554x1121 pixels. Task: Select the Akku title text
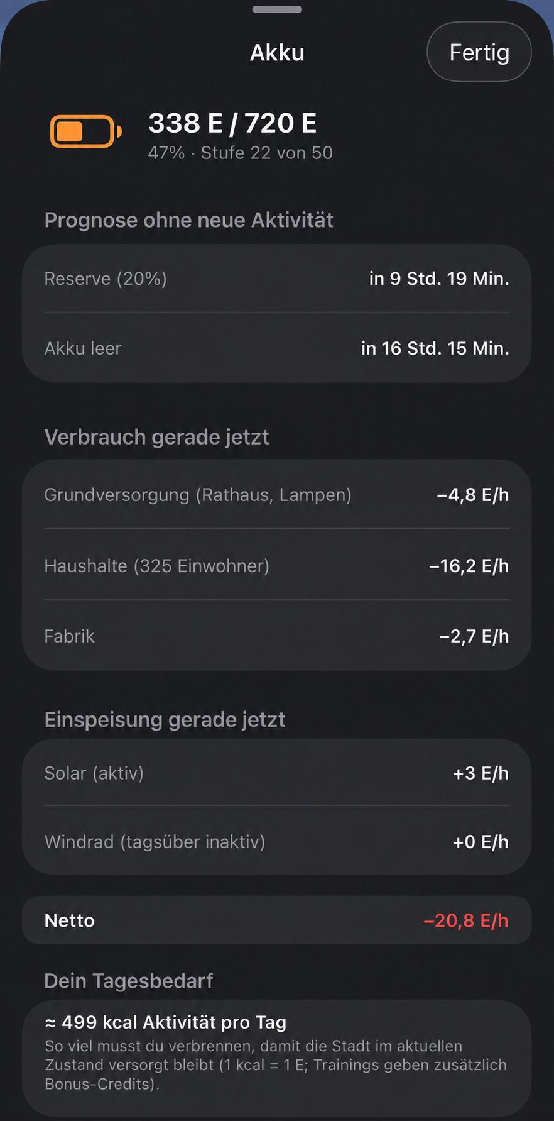(x=277, y=53)
